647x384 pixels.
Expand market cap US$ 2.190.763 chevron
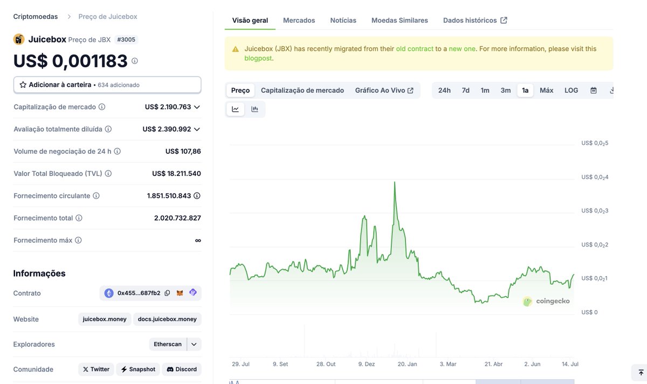point(197,107)
